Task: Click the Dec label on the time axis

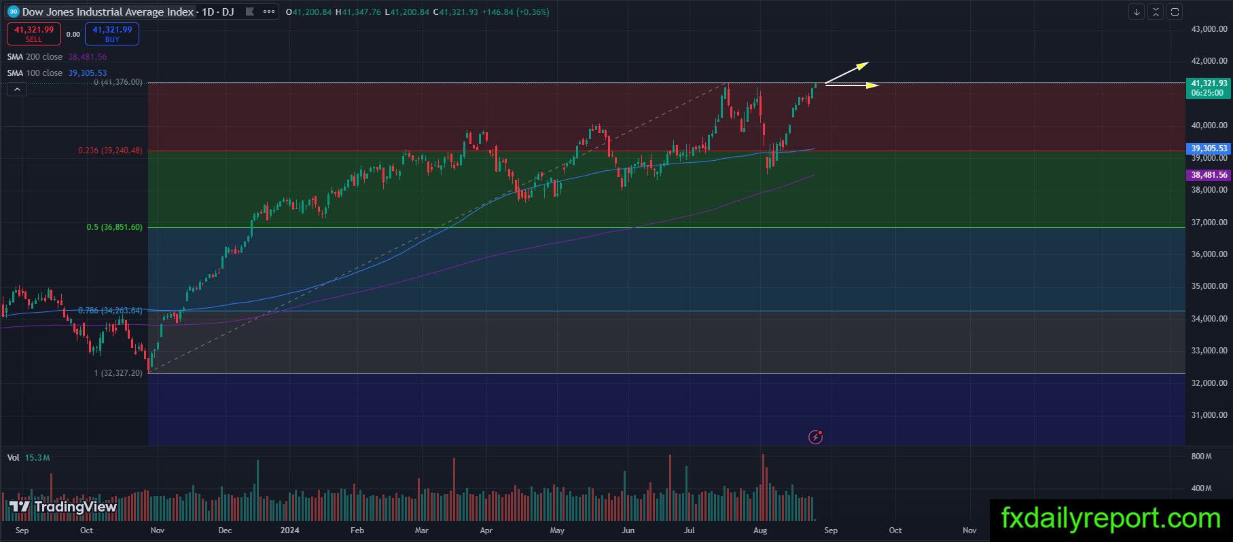Action: (225, 530)
